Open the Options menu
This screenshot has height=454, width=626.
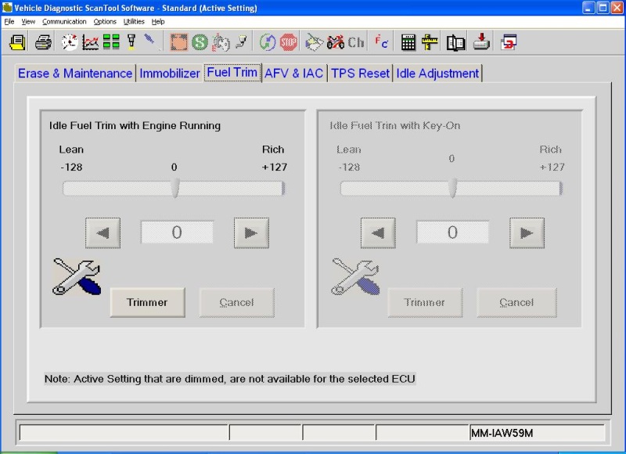(105, 22)
